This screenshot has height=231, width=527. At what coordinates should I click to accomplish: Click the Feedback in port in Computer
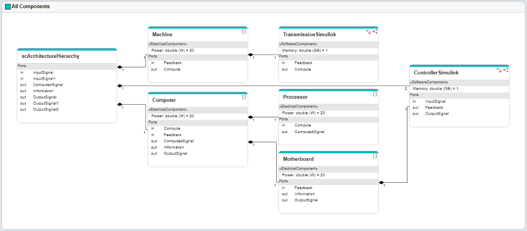[x=173, y=135]
